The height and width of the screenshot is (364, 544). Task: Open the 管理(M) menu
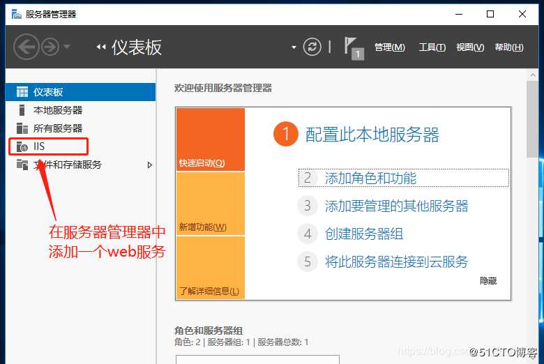390,47
